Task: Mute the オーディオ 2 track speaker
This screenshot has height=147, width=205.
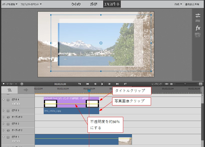Action: tap(8, 130)
